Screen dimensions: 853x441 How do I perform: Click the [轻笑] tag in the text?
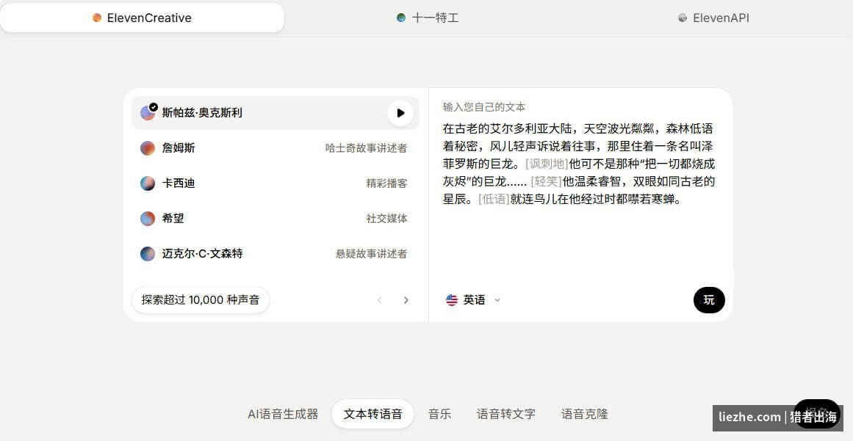546,181
